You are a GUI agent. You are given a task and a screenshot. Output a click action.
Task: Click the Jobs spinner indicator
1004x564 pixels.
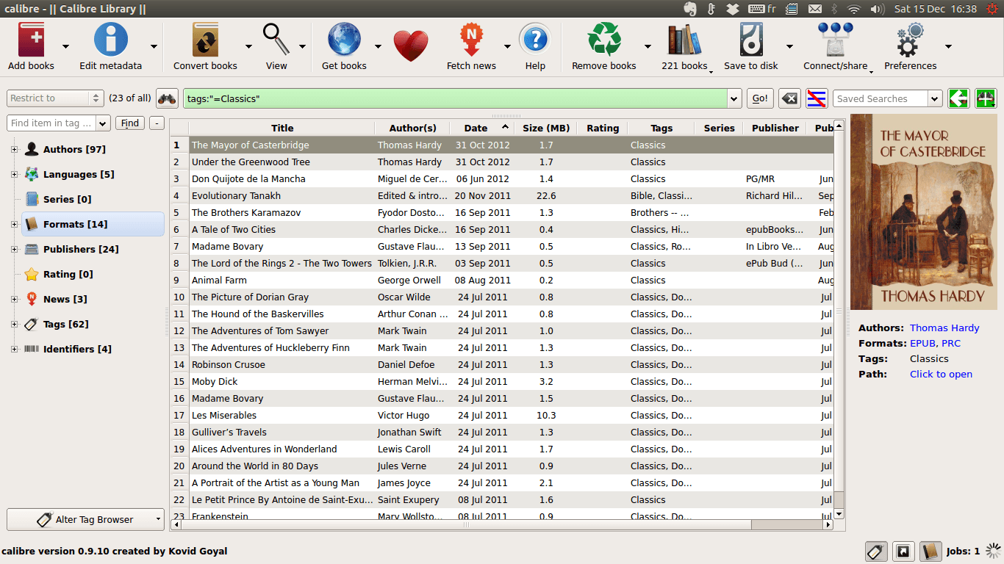993,551
